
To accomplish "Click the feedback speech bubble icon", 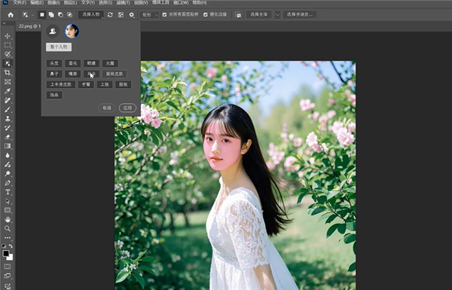I will point(238,15).
